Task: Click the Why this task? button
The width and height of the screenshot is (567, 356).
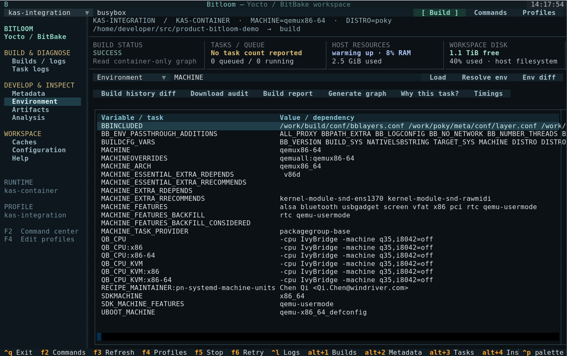Action: [x=430, y=94]
